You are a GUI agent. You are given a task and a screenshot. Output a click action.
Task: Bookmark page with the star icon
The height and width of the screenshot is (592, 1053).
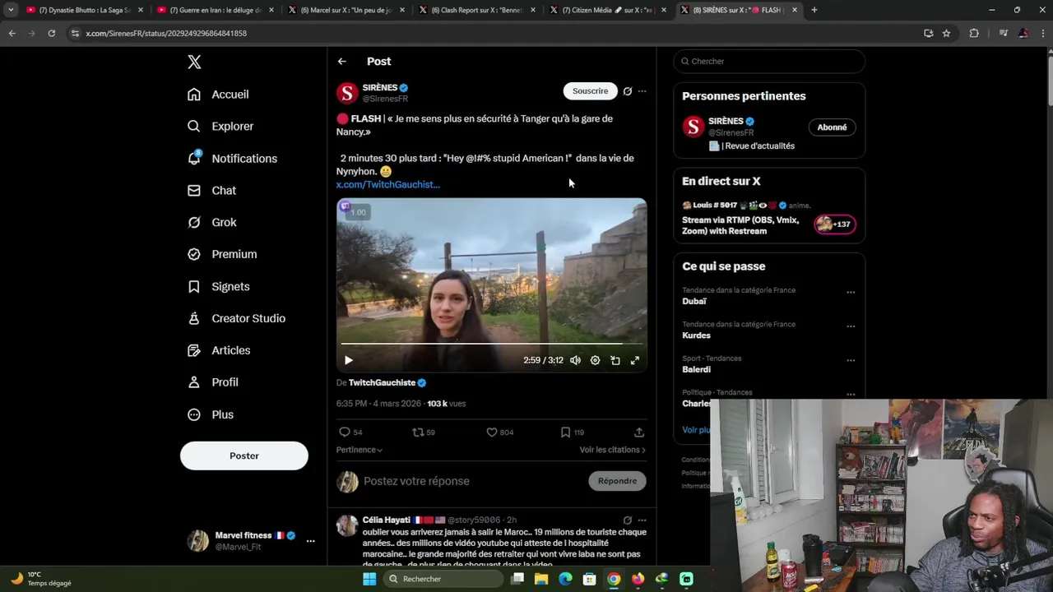(x=946, y=33)
